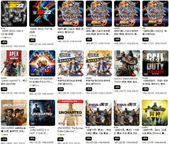Select the yellow Rainbow Six Extraction cover
Image resolution: width=169 pixels, height=144 pixels.
(x=155, y=113)
